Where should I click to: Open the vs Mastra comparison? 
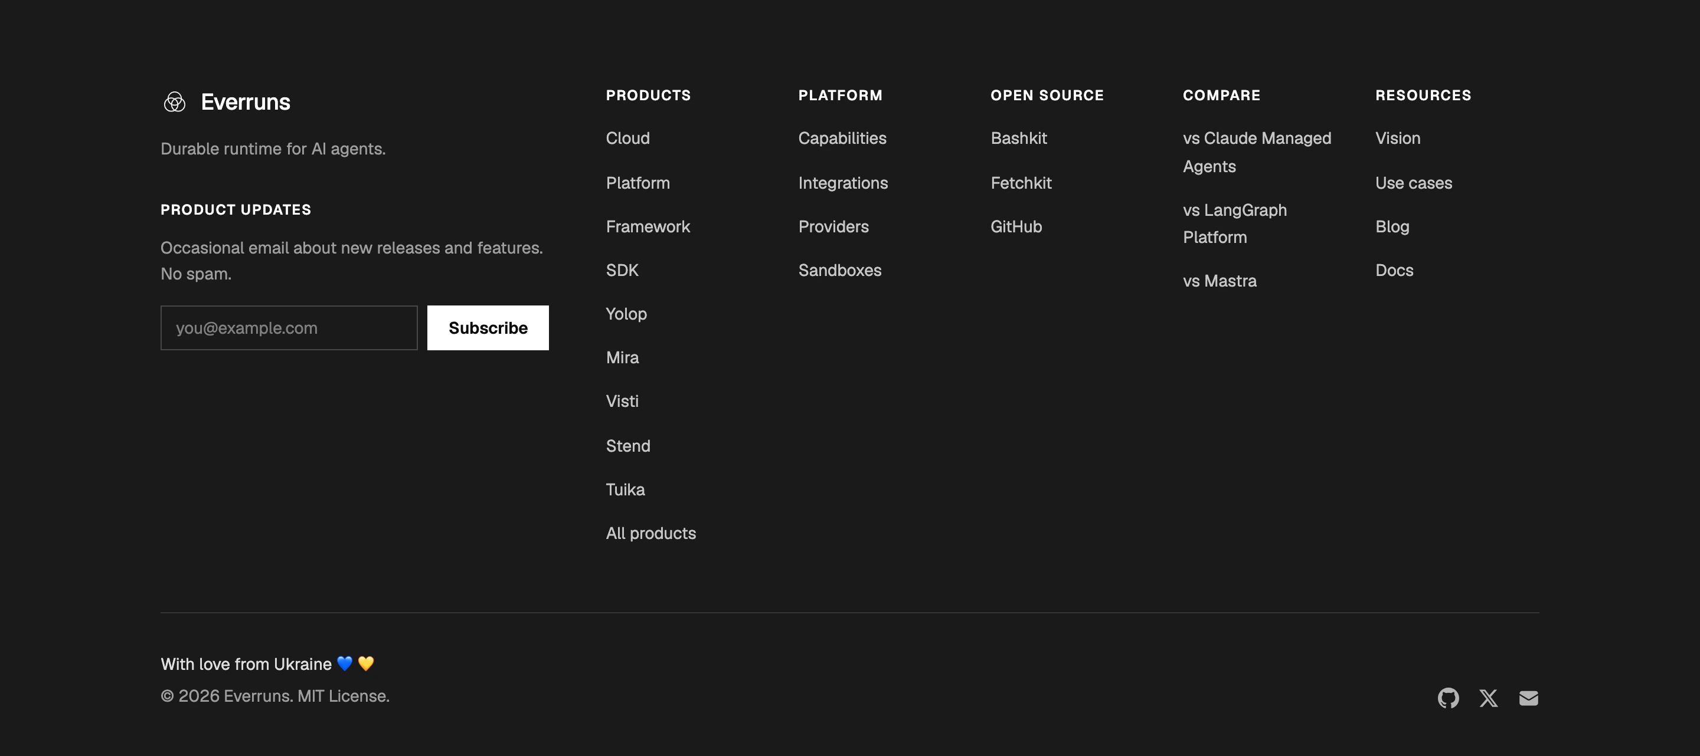[1219, 281]
